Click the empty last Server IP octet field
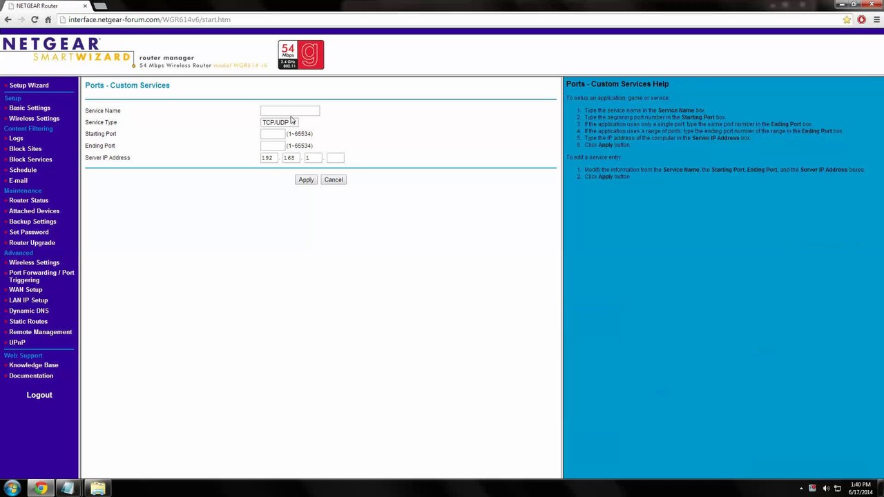 (x=335, y=158)
